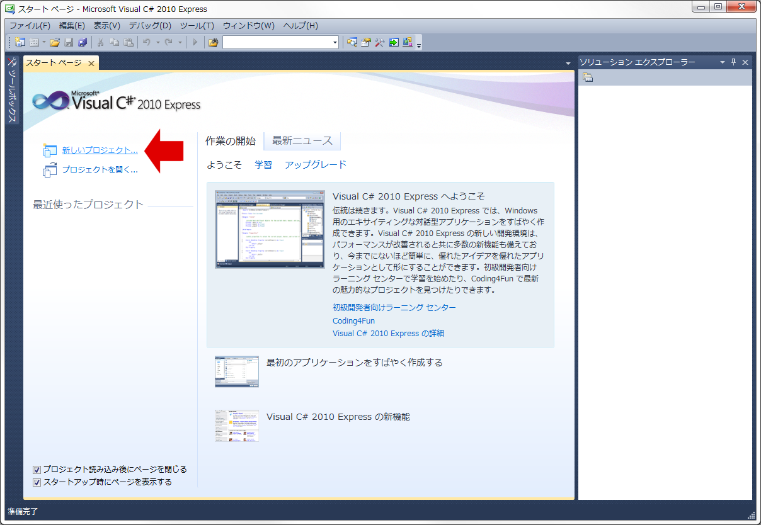This screenshot has height=525, width=761.
Task: Open Visual C# 2010 Express の詳細 link
Action: point(389,333)
